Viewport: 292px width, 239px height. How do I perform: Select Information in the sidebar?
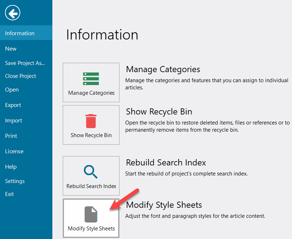pyautogui.click(x=20, y=33)
